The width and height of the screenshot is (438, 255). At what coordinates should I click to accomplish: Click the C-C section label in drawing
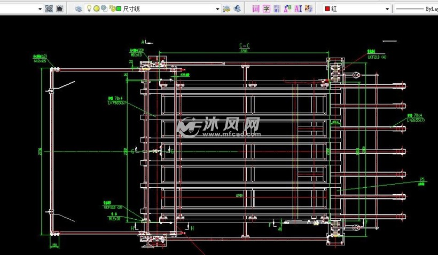click(244, 46)
